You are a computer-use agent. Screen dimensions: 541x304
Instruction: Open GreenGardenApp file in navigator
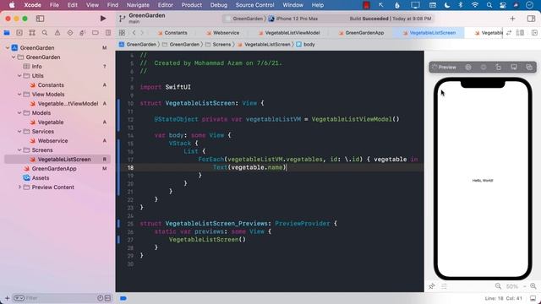click(x=54, y=169)
